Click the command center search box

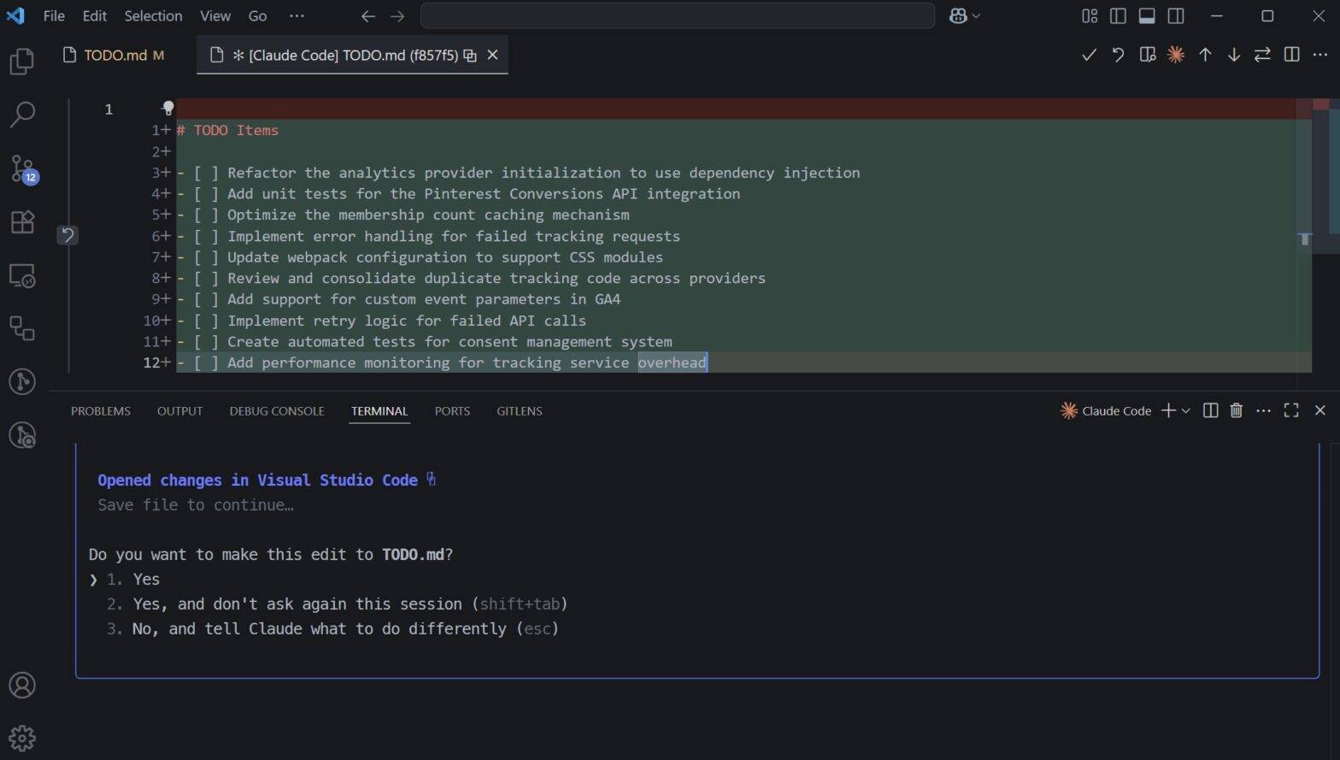click(677, 16)
